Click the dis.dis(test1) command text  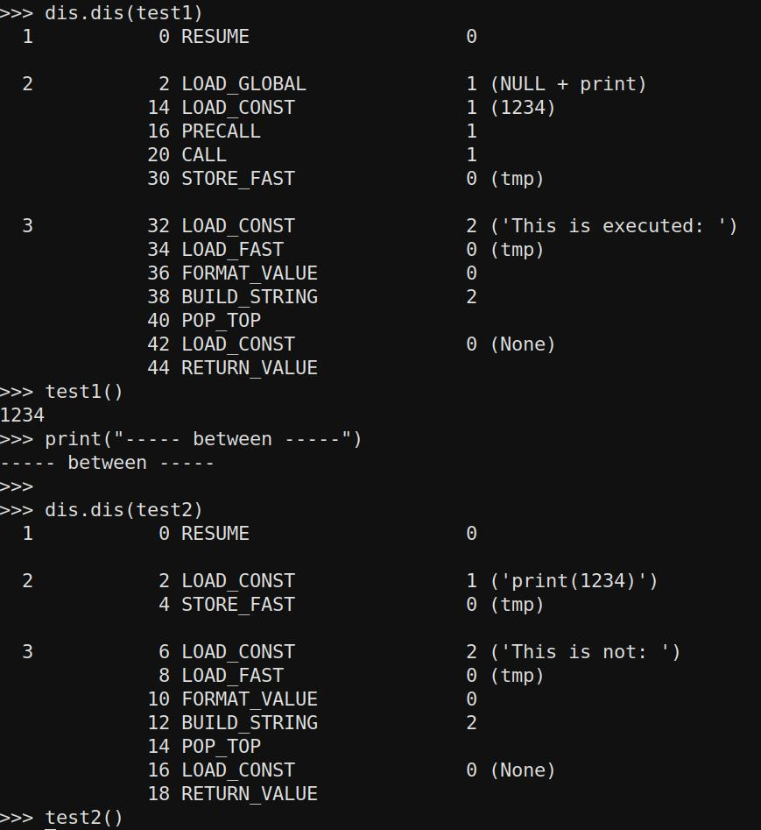click(x=123, y=13)
